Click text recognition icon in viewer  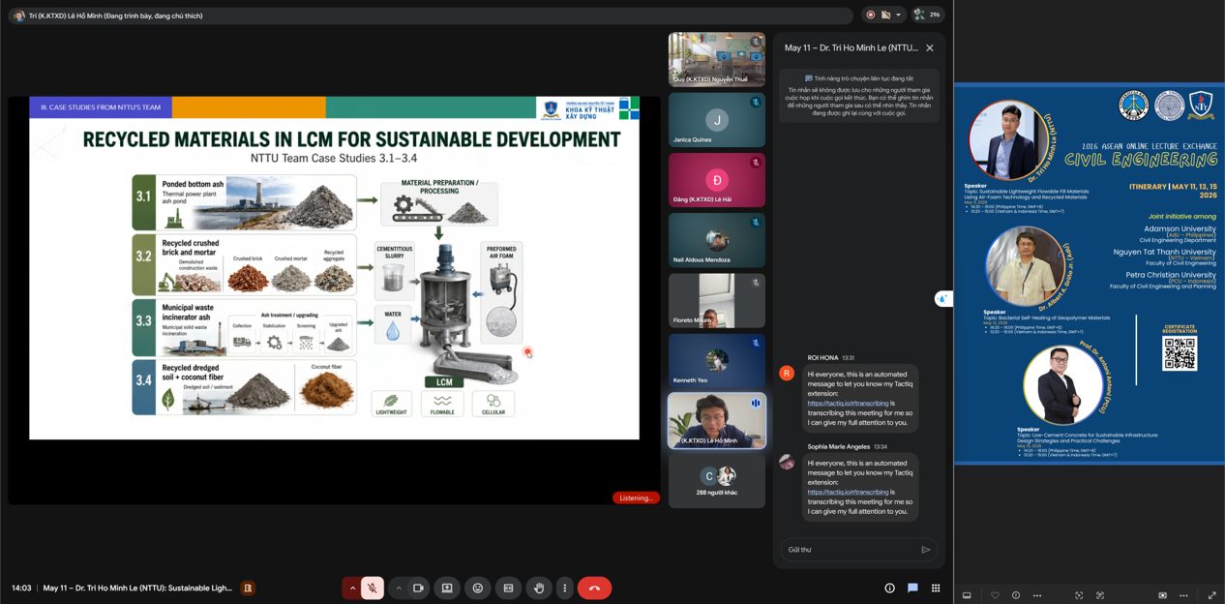1099,595
